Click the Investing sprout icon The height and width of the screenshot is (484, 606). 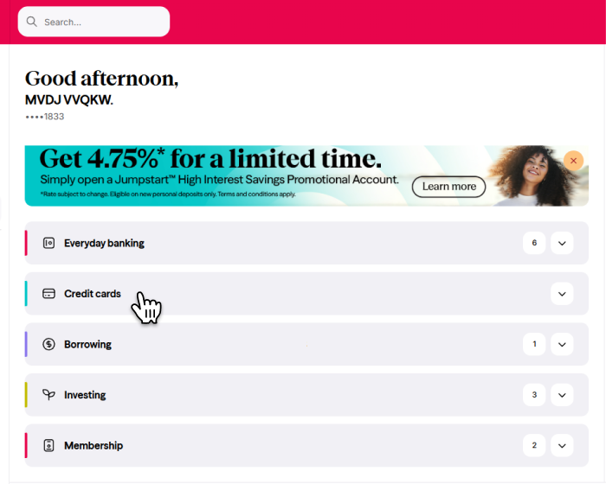(48, 395)
